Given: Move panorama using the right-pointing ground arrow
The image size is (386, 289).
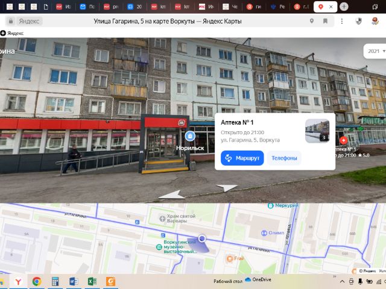Looking at the screenshot, I should coord(227,188).
